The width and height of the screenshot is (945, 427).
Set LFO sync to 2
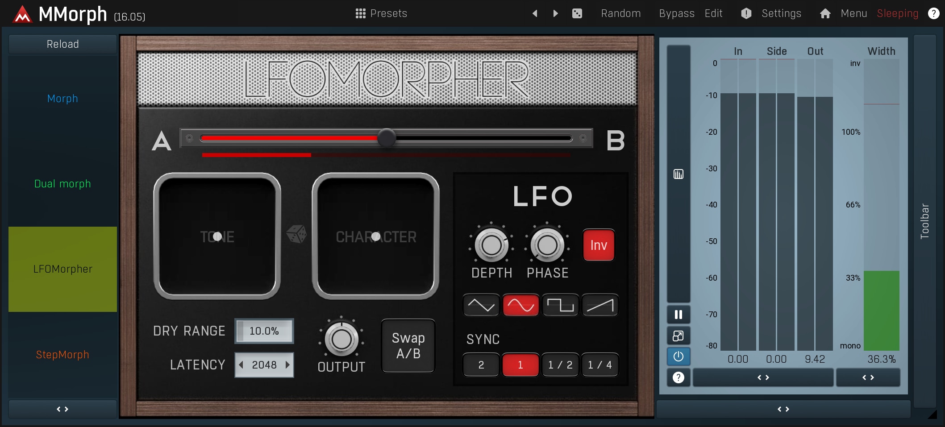coord(481,365)
